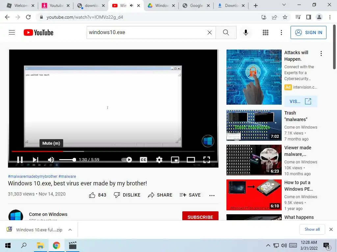Click the SIGN IN button
Image resolution: width=337 pixels, height=252 pixels.
click(308, 32)
